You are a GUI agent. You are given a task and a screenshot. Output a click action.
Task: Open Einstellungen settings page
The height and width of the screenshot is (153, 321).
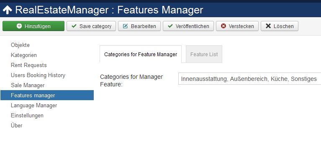click(27, 115)
